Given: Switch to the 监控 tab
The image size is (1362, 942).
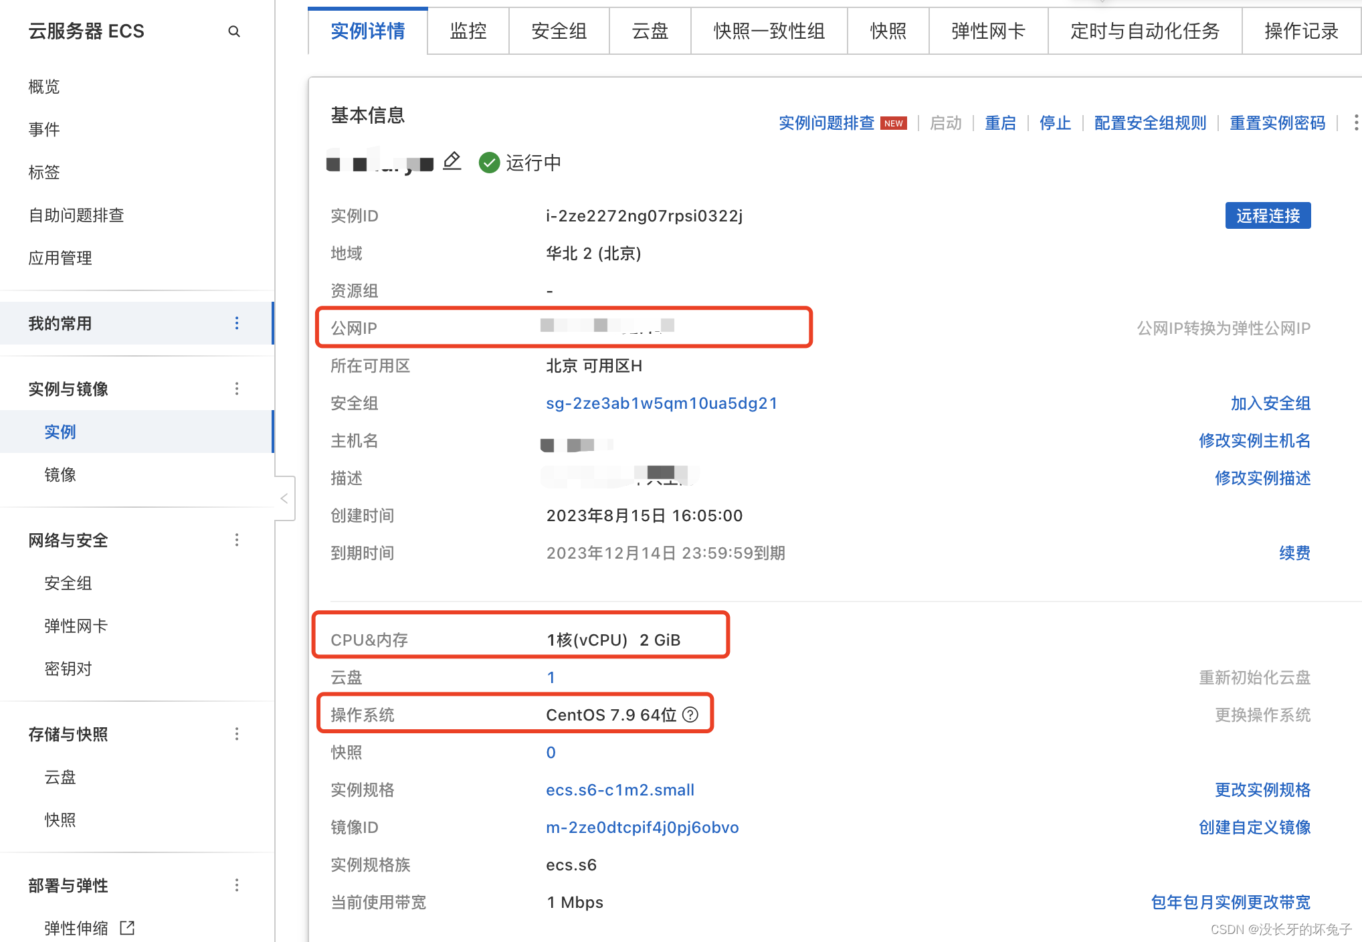Looking at the screenshot, I should click(x=468, y=31).
